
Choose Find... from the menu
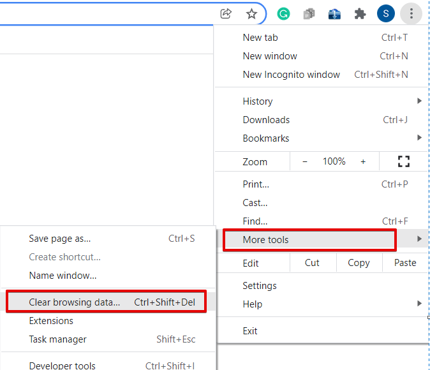tap(321, 221)
